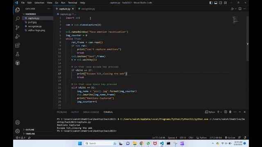Screen dimensions: 262x147
Task: Open the Terminal menu
Action: (72, 3)
